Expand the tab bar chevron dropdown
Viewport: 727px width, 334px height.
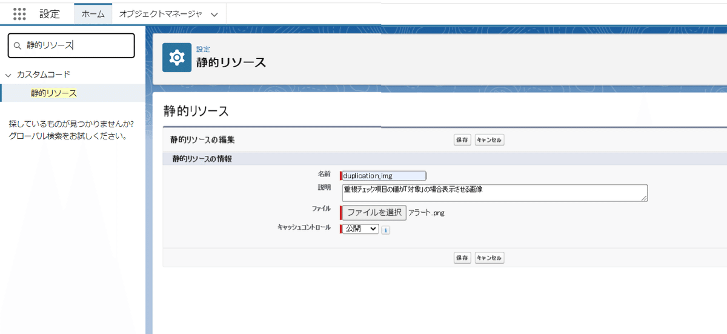[x=214, y=15]
